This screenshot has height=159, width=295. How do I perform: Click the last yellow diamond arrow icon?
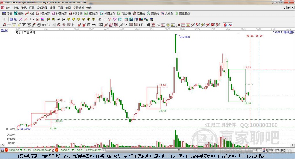[x=94, y=19]
